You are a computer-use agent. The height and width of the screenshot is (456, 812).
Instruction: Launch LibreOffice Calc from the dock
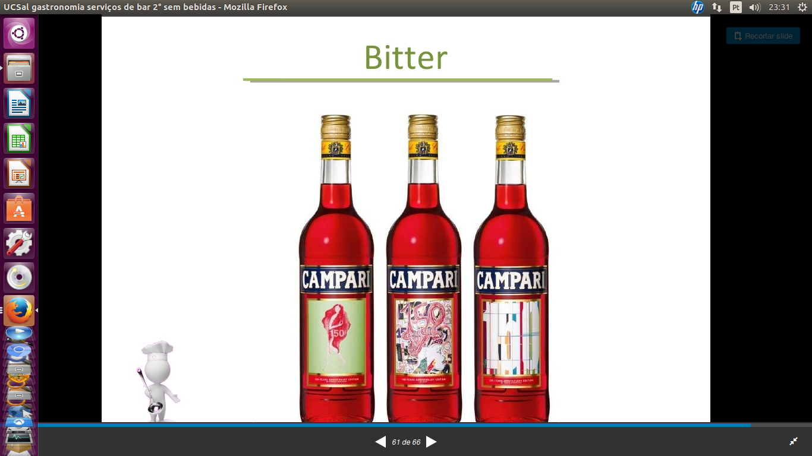coord(19,138)
